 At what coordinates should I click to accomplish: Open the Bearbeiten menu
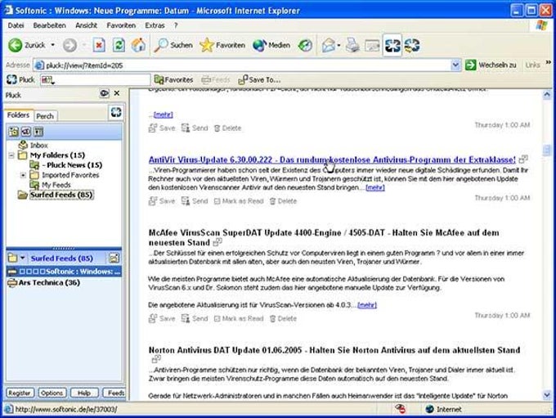point(49,25)
